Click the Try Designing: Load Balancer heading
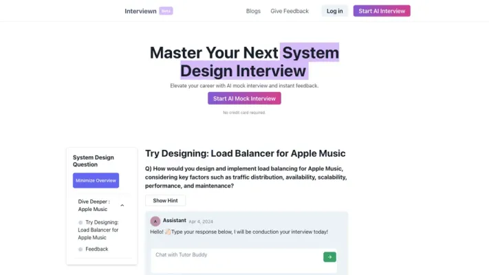Image resolution: width=489 pixels, height=275 pixels. [245, 153]
